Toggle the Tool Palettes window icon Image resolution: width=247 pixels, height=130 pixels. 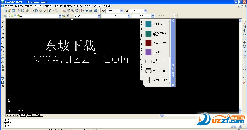tap(91, 11)
